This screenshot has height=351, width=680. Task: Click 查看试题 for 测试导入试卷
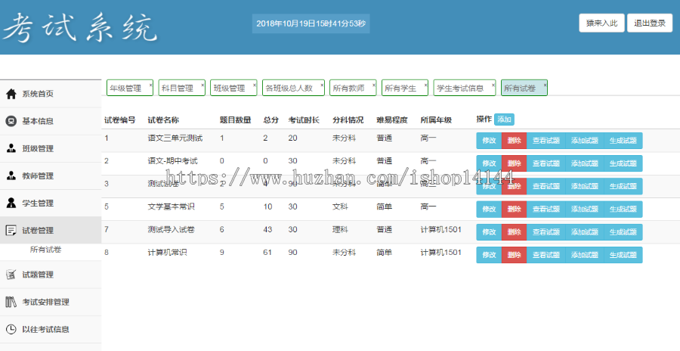[546, 232]
